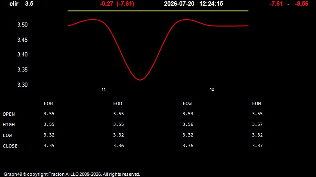Click the 'clir' ticker symbol
Image resolution: width=316 pixels, height=177 pixels.
point(14,4)
